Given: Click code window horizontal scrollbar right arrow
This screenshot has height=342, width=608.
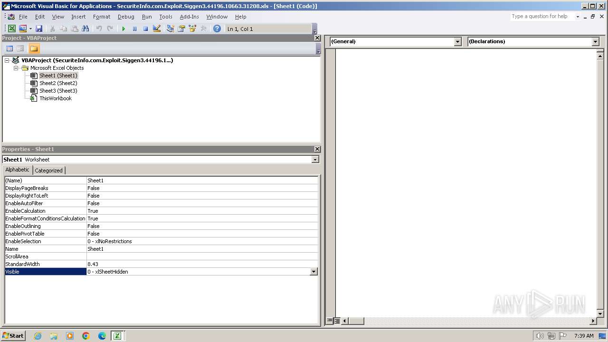Looking at the screenshot, I should (x=593, y=321).
